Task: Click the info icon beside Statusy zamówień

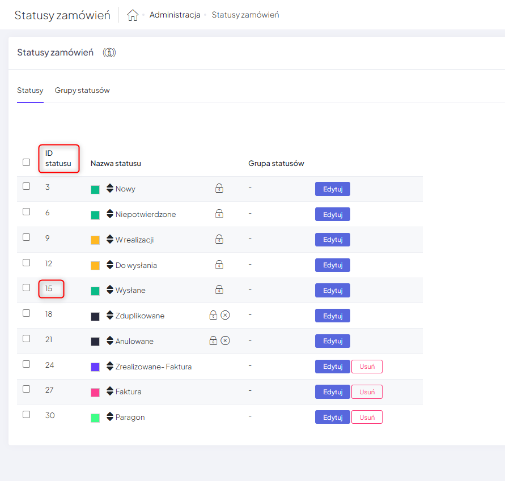Action: (x=109, y=53)
